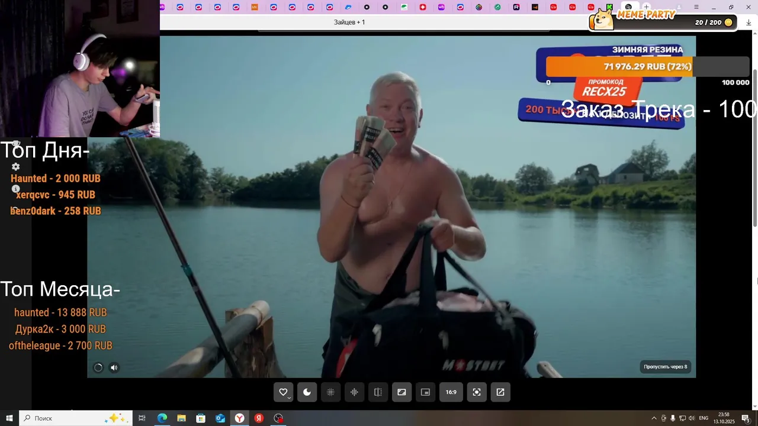The height and width of the screenshot is (426, 758).
Task: Switch to the orange MK browser tab
Action: pyautogui.click(x=255, y=7)
